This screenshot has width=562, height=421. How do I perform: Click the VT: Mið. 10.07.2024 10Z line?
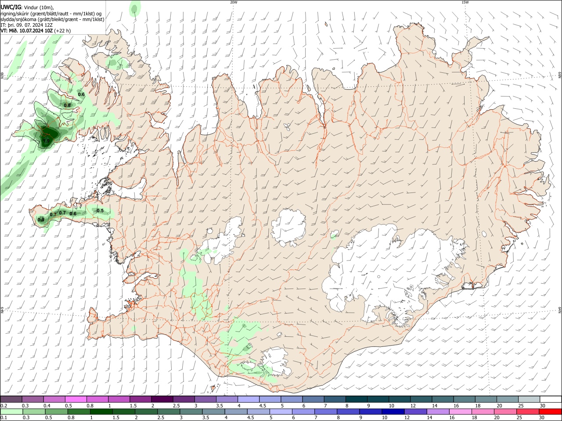click(x=36, y=31)
